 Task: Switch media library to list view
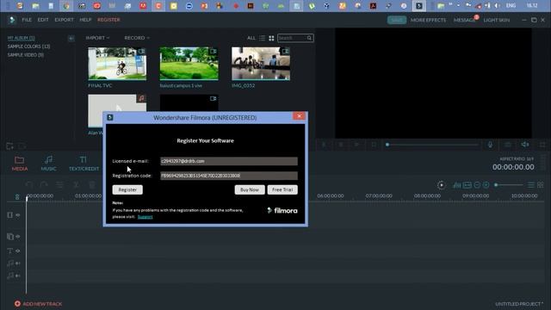[x=262, y=38]
